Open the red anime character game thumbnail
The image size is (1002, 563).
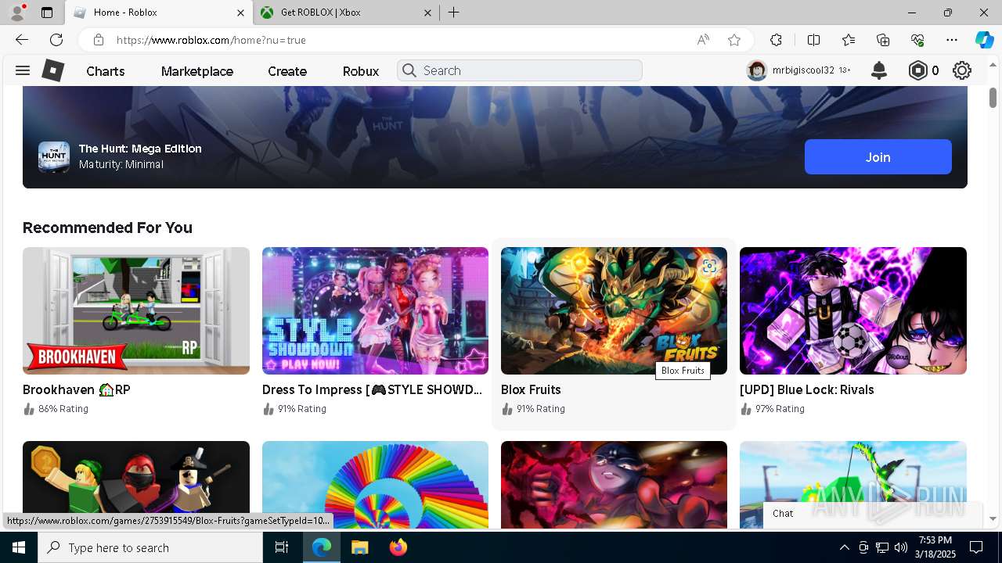pyautogui.click(x=614, y=485)
